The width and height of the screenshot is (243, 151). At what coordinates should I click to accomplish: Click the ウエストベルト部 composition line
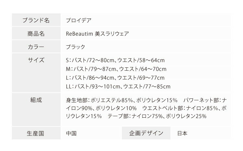click(x=181, y=108)
